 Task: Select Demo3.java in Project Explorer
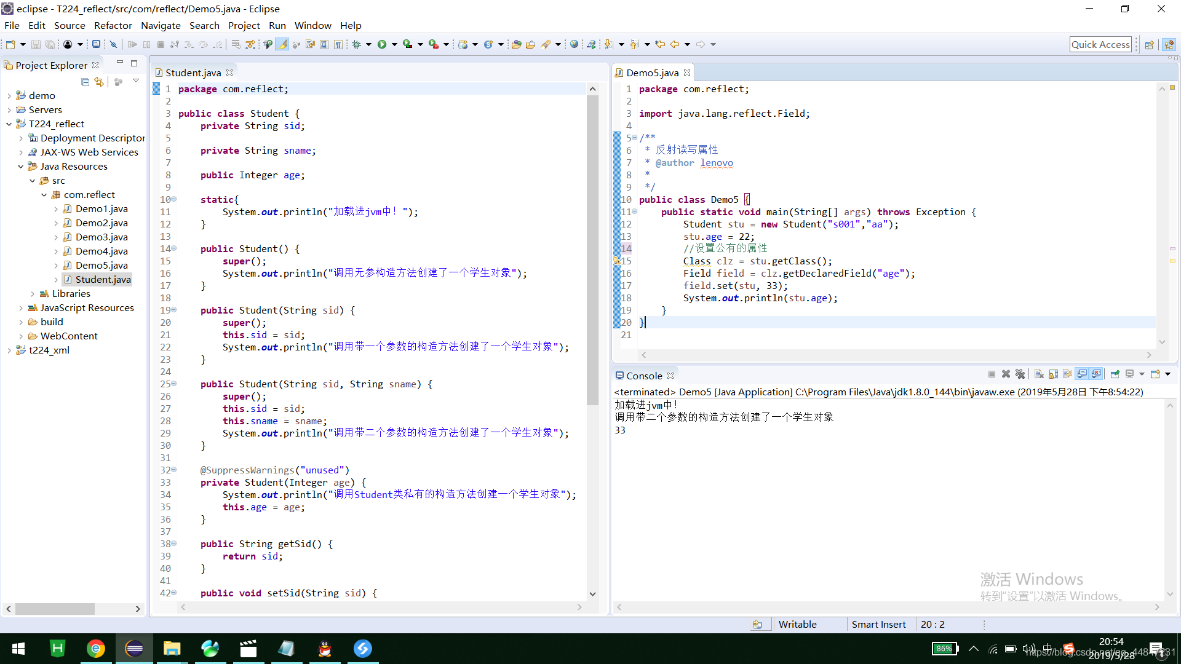click(101, 237)
